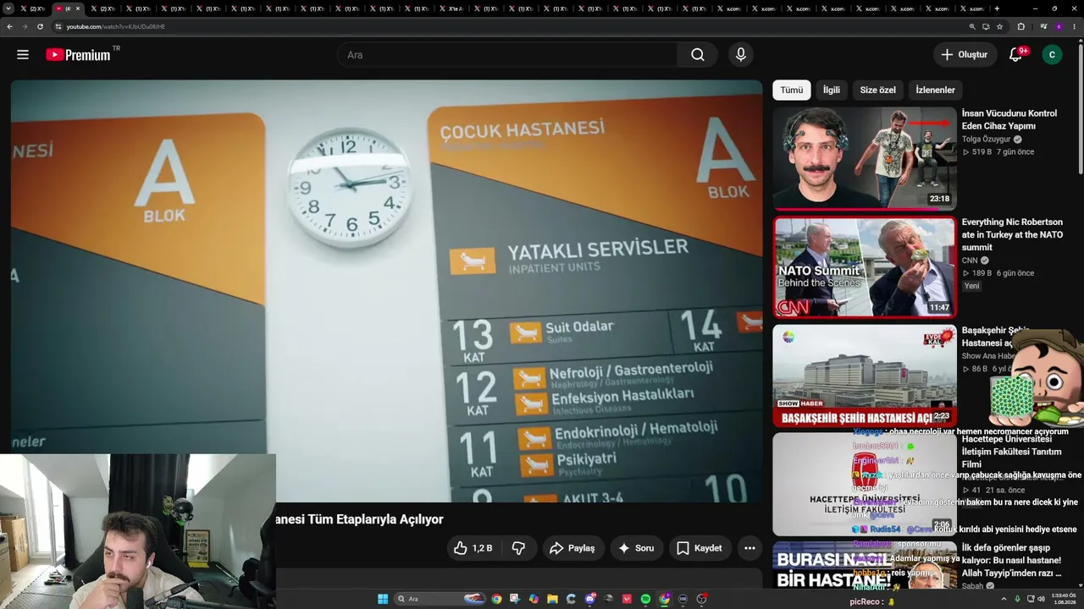Open Başakşehir Şehir Hastanesi video thumbnail
This screenshot has width=1084, height=609.
(x=865, y=376)
